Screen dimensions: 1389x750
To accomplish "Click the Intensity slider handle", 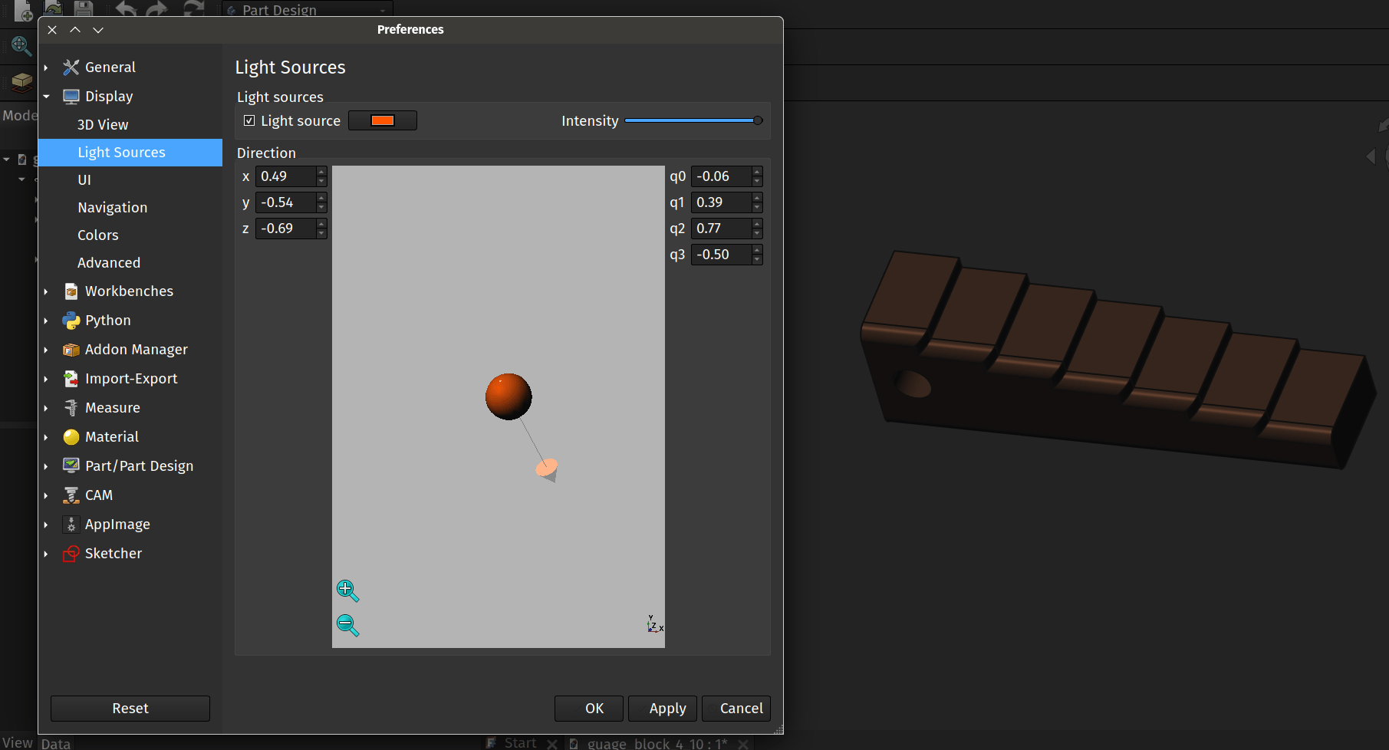I will (x=757, y=120).
